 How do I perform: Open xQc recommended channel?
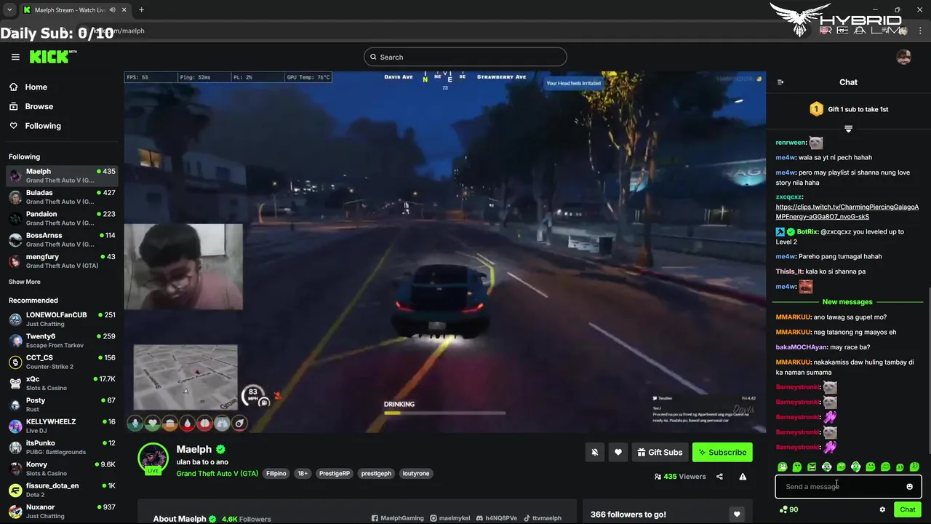pyautogui.click(x=62, y=383)
